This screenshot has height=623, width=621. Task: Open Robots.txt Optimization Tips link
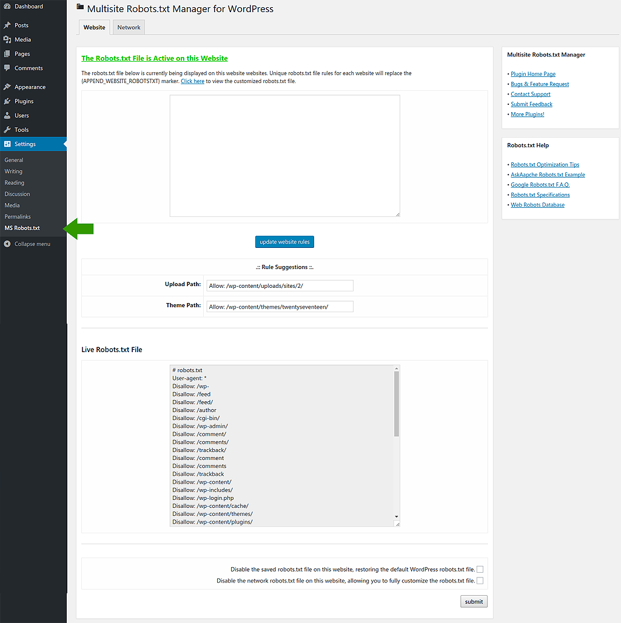tap(545, 164)
